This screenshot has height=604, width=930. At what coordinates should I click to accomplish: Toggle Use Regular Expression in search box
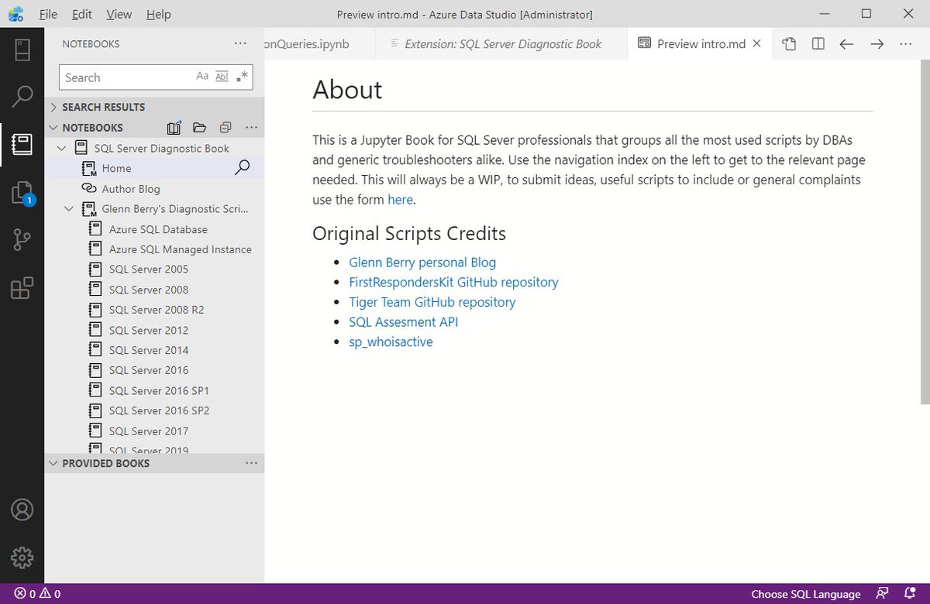click(242, 77)
